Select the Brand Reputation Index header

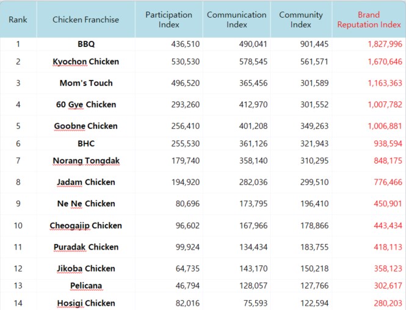coord(369,20)
